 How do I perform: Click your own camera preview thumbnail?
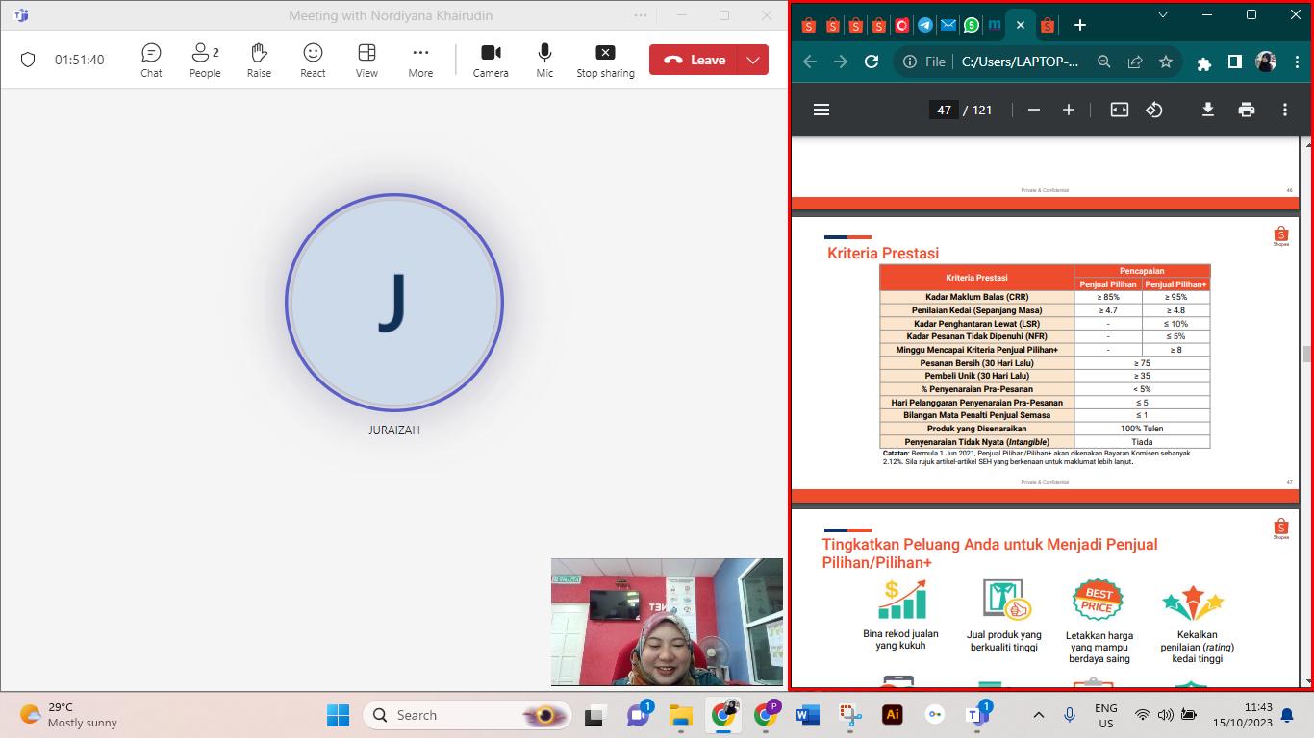point(667,622)
